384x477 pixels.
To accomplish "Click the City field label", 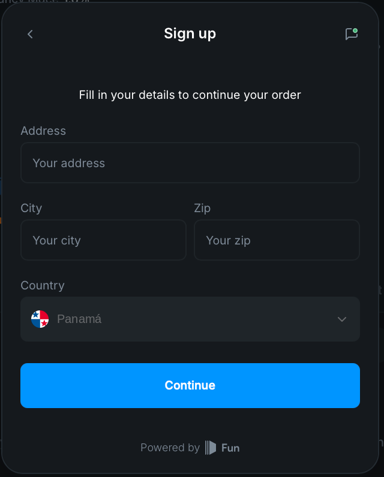I will pos(31,209).
